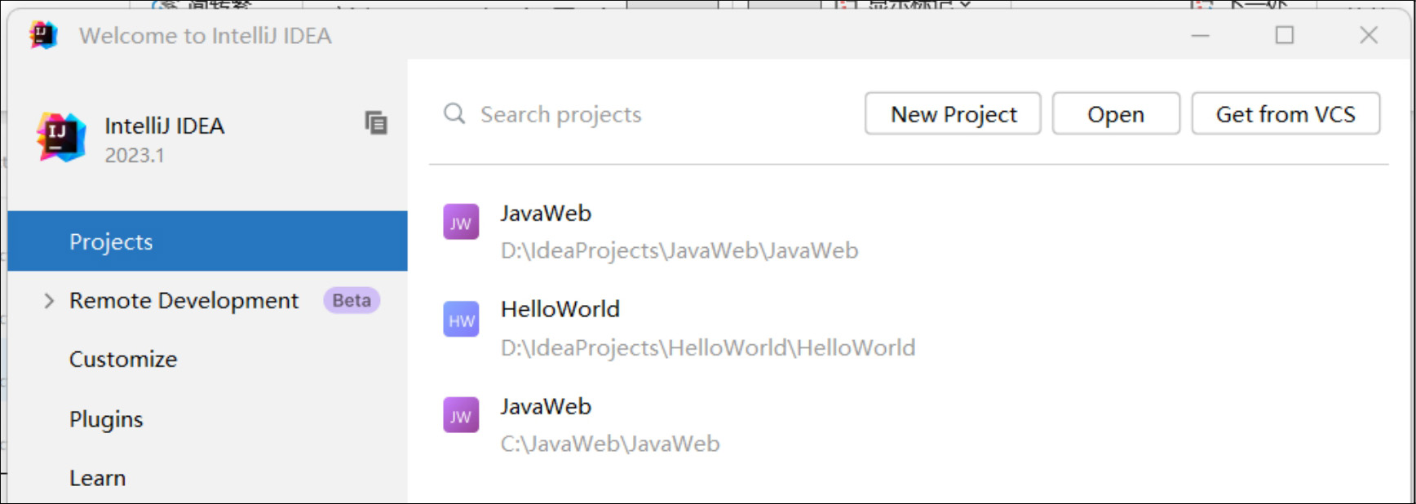1416x504 pixels.
Task: Open the Customize section
Action: [x=123, y=360]
